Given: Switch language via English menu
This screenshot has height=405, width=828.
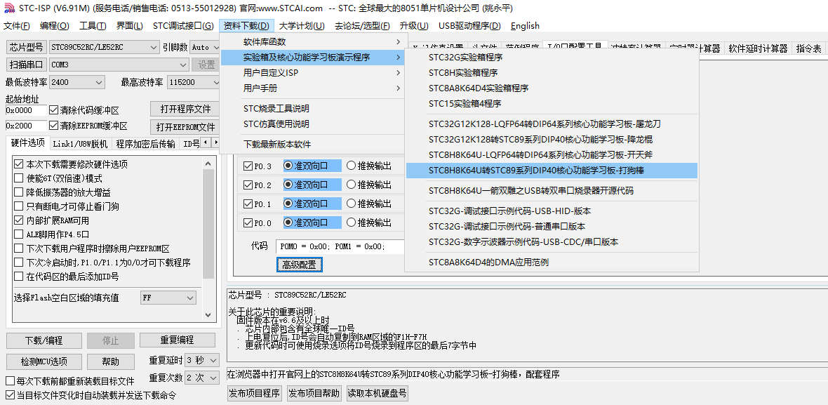Looking at the screenshot, I should 525,25.
